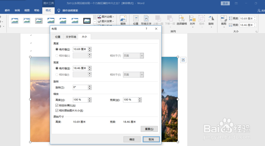Click the lightbulb 操作说明搜索 icon
Viewport: 265px width, 146px height.
tap(59, 11)
